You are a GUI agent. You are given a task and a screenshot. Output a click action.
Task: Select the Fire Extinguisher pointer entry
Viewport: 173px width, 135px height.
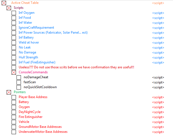pos(31,117)
